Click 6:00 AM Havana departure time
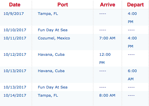The width and height of the screenshot is (149, 106). click(x=132, y=75)
